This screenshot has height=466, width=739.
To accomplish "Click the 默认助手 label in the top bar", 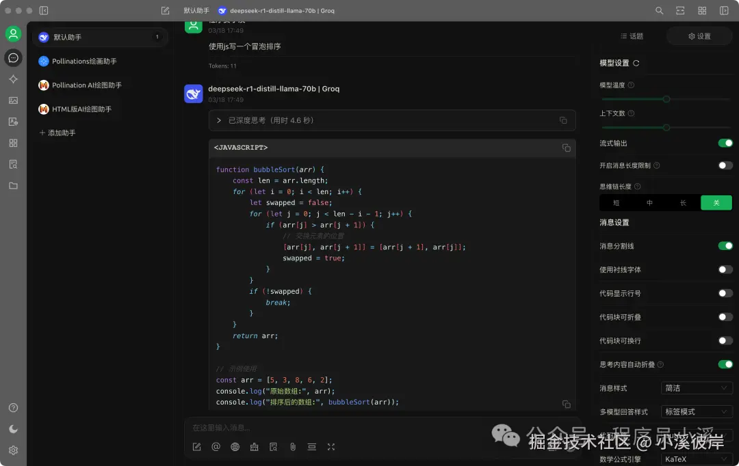I will click(x=196, y=10).
